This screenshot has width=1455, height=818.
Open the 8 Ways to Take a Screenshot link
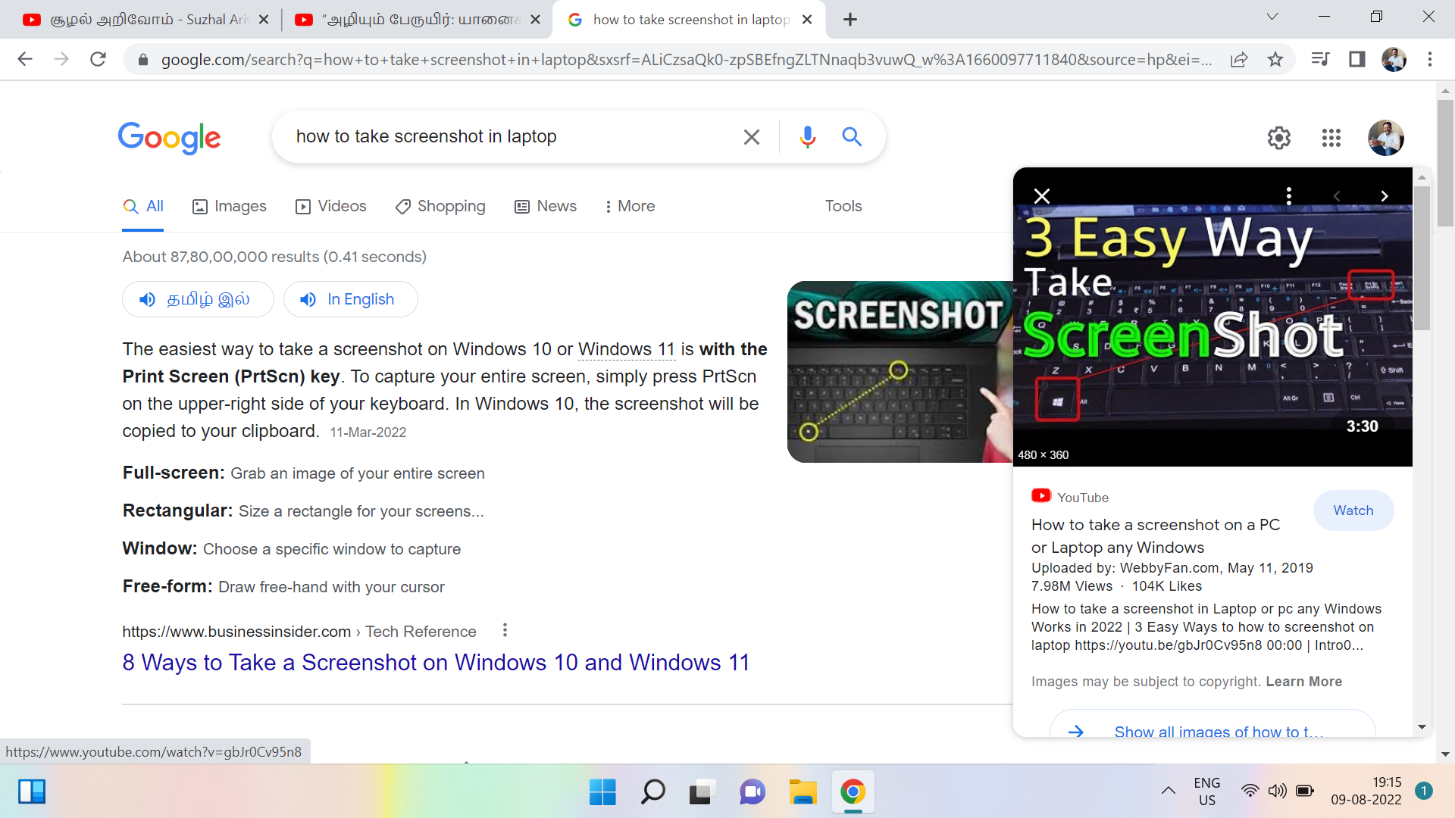coord(436,663)
